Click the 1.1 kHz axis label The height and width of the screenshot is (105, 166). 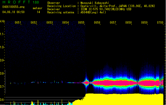pyautogui.click(x=2, y=34)
